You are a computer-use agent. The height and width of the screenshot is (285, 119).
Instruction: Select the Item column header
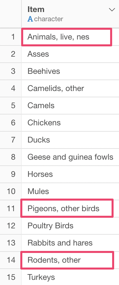tap(70, 14)
